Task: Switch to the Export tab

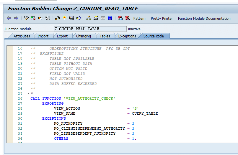Action: pyautogui.click(x=62, y=36)
